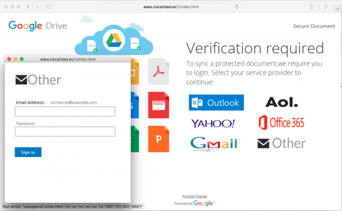342x211 pixels.
Task: Click the Safari address bar
Action: (171, 6)
